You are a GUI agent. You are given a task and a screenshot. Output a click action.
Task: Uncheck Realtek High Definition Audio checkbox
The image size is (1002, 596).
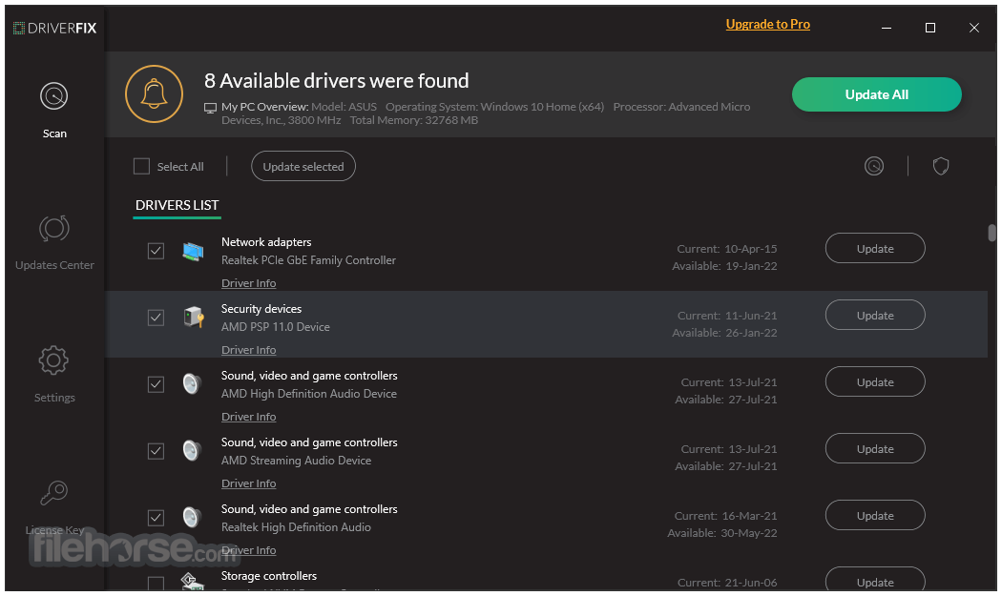[x=156, y=518]
